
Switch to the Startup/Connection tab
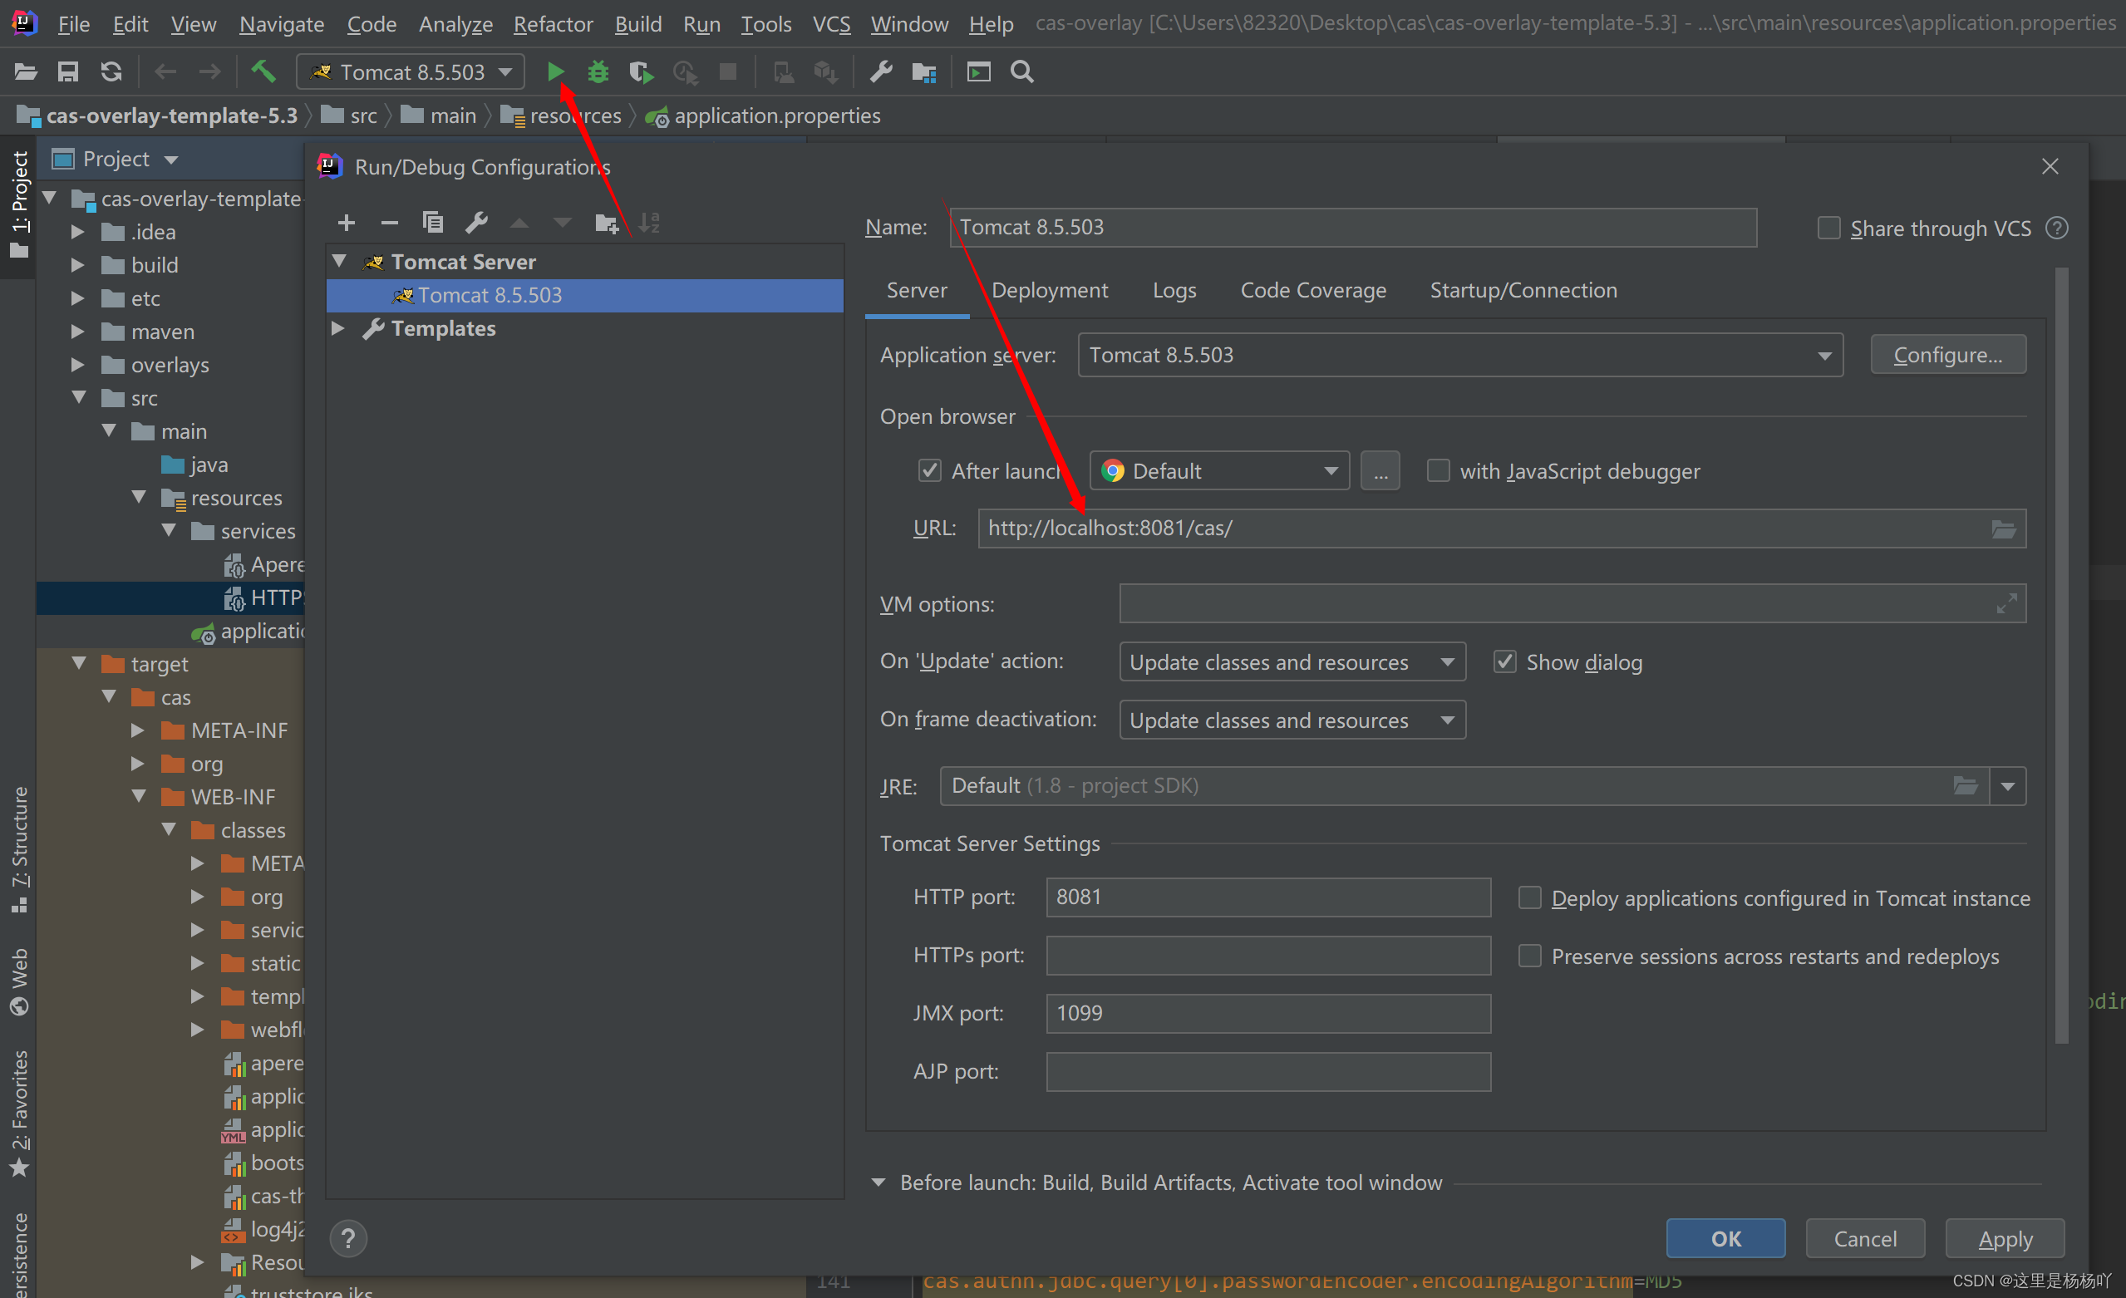click(1523, 291)
